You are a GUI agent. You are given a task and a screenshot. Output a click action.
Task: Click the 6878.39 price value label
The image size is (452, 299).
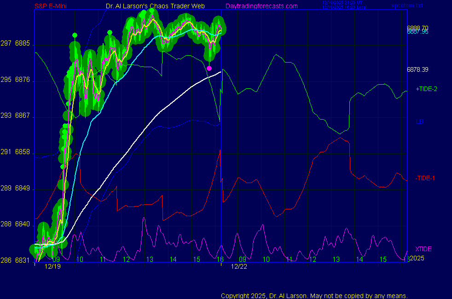pyautogui.click(x=417, y=70)
